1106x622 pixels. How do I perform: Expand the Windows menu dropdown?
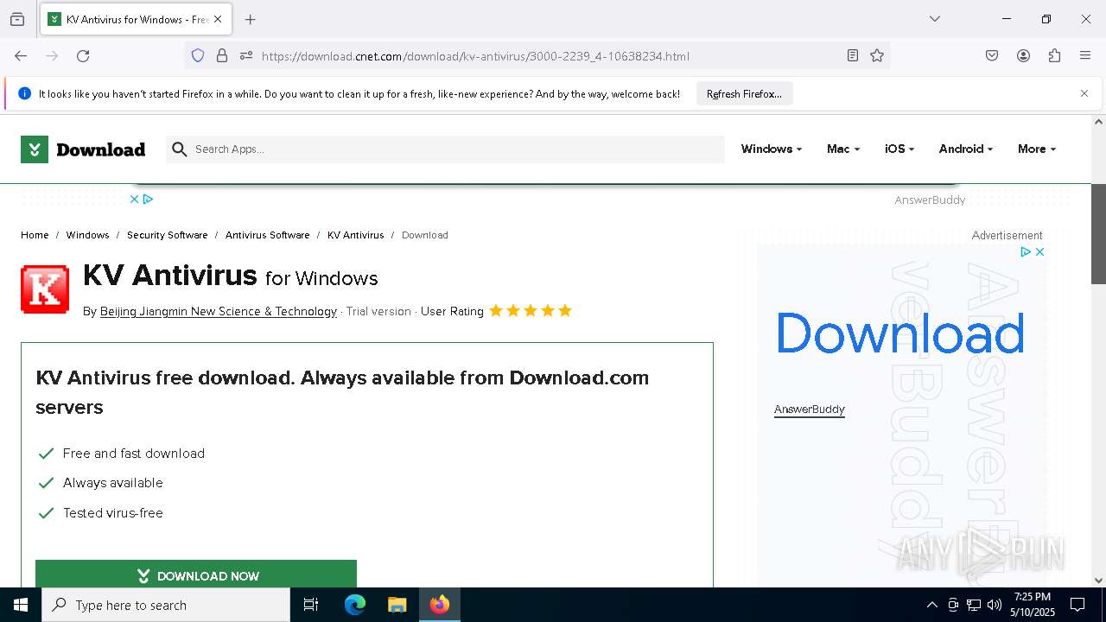pos(771,149)
